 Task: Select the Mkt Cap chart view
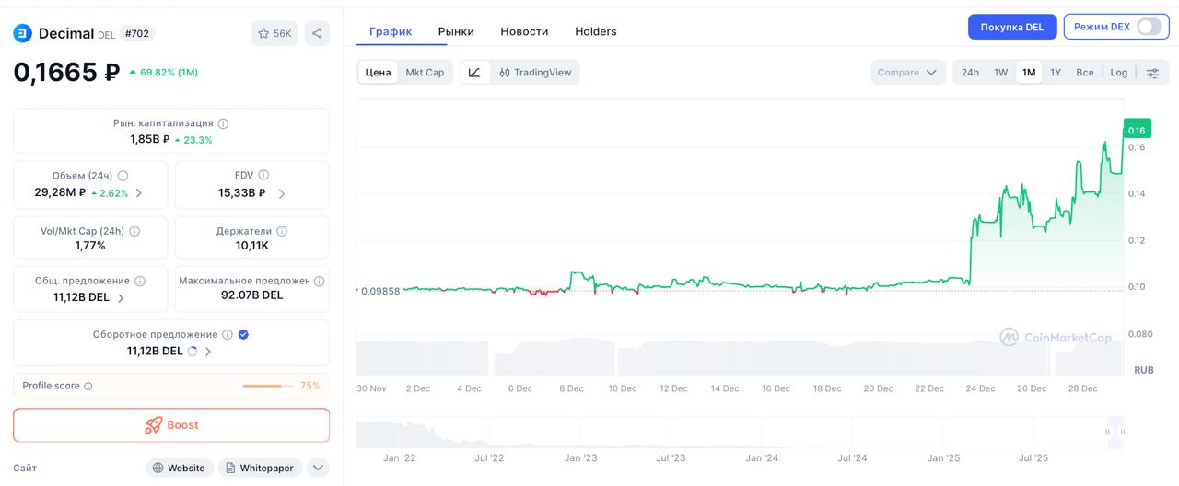[425, 73]
